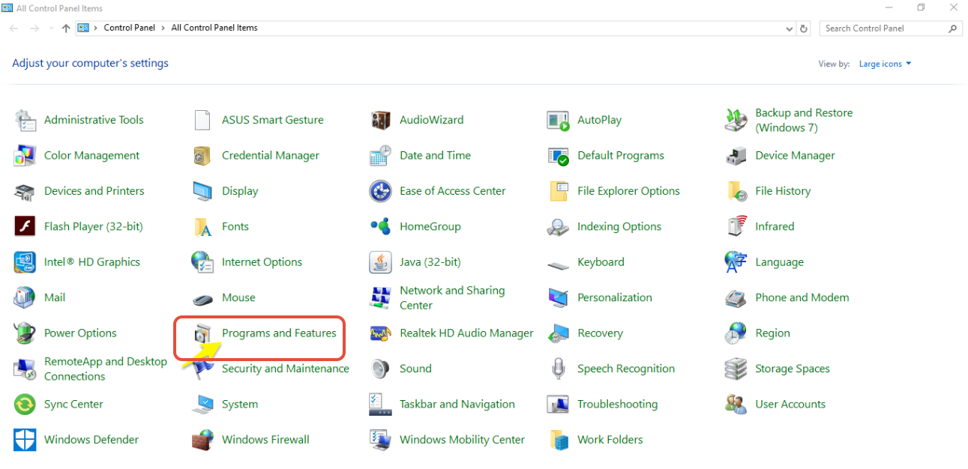This screenshot has height=469, width=968.
Task: Open Devices and Printers icon
Action: (25, 191)
